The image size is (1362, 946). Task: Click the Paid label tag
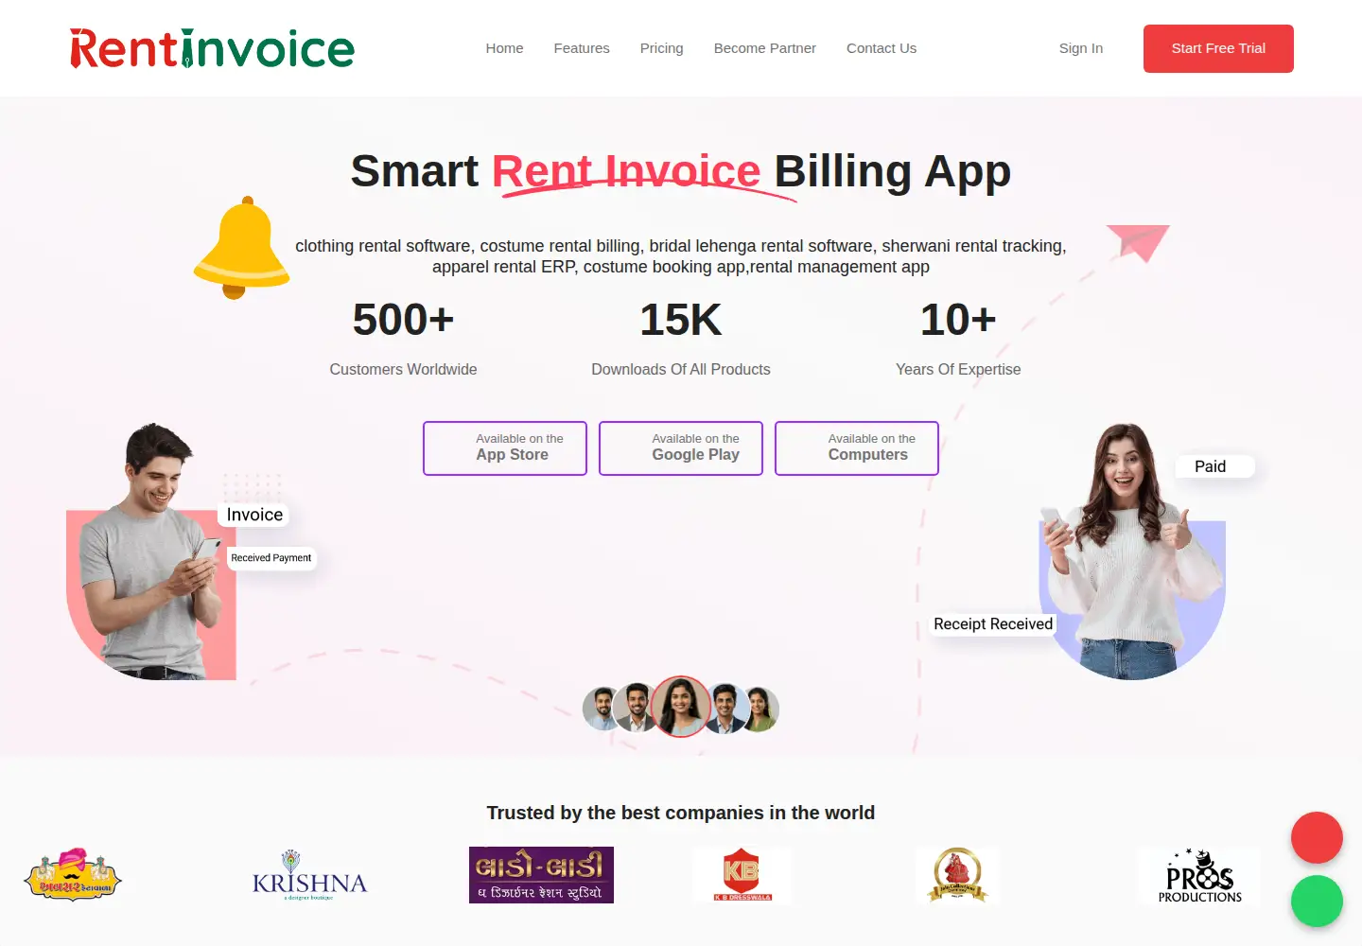(x=1214, y=466)
